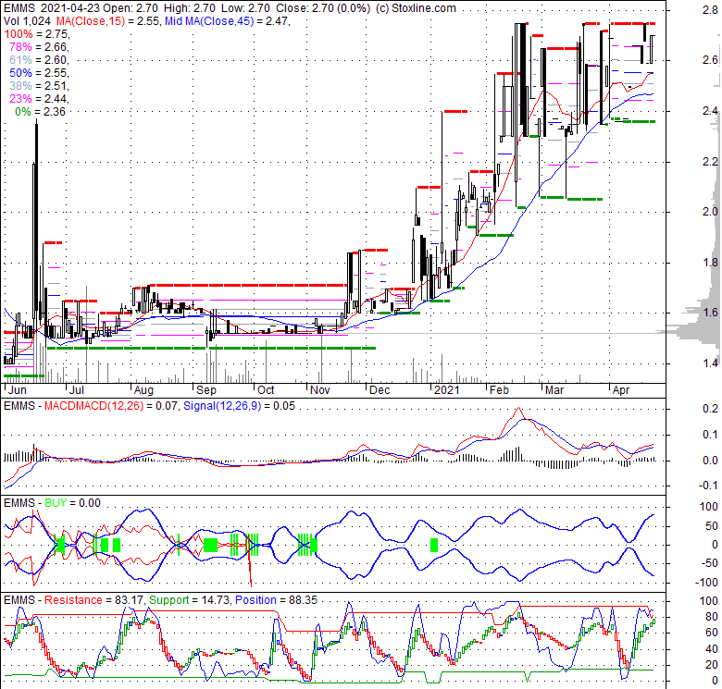Viewport: 722px width, 689px height.
Task: Click the Mid MA(Close,45) = 2.47 legend
Action: point(228,20)
